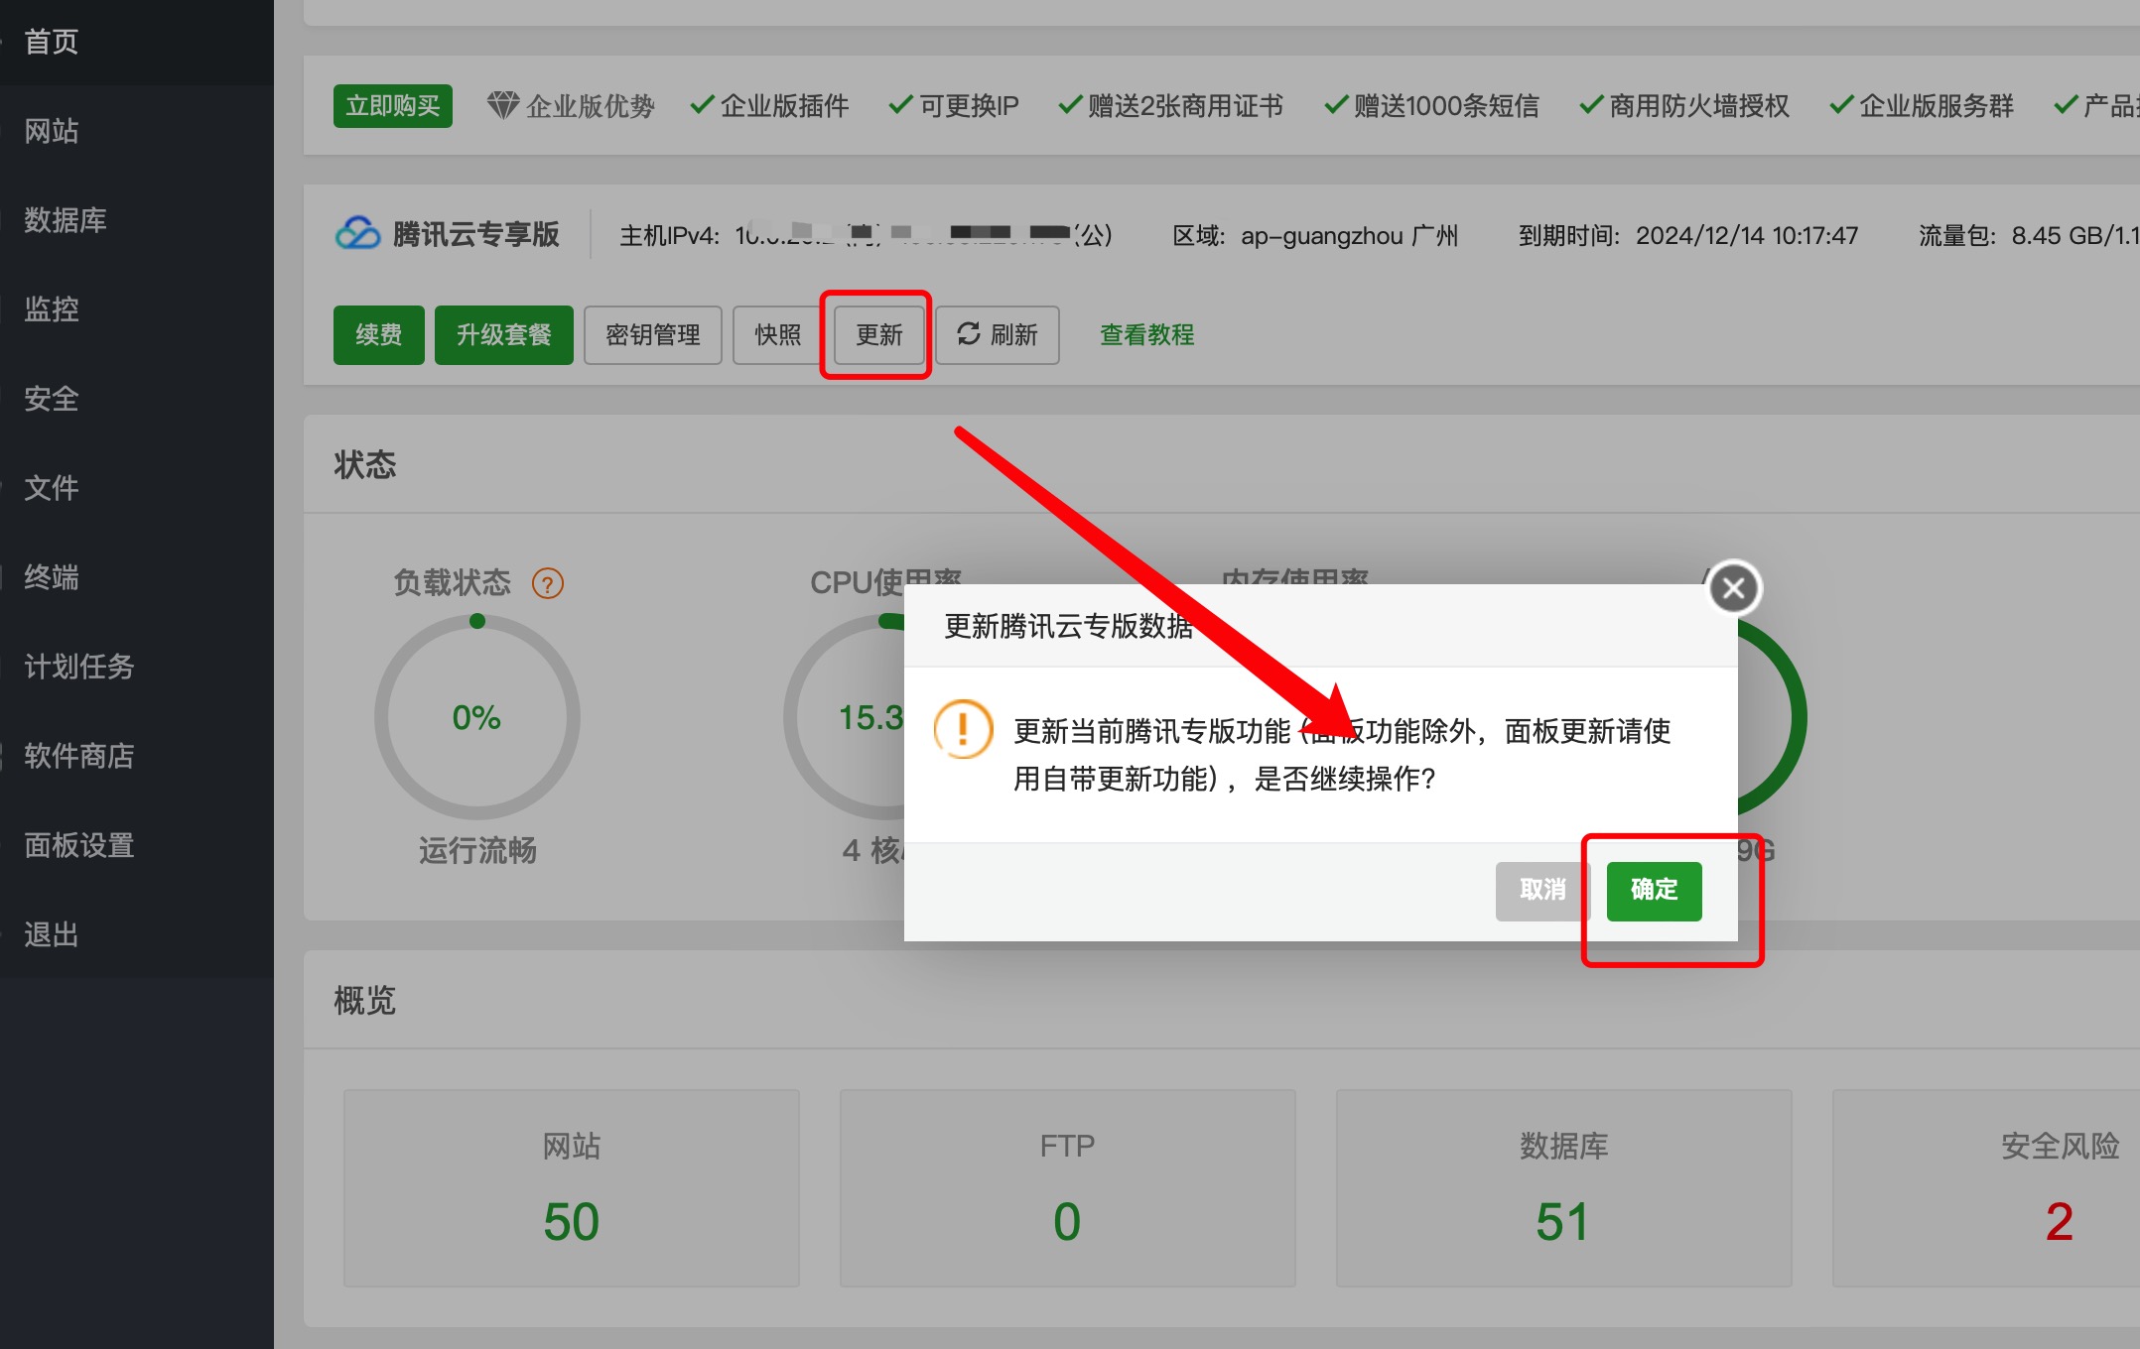Viewport: 2140px width, 1349px height.
Task: Click the 腾讯云专享版 title text
Action: pyautogui.click(x=476, y=234)
